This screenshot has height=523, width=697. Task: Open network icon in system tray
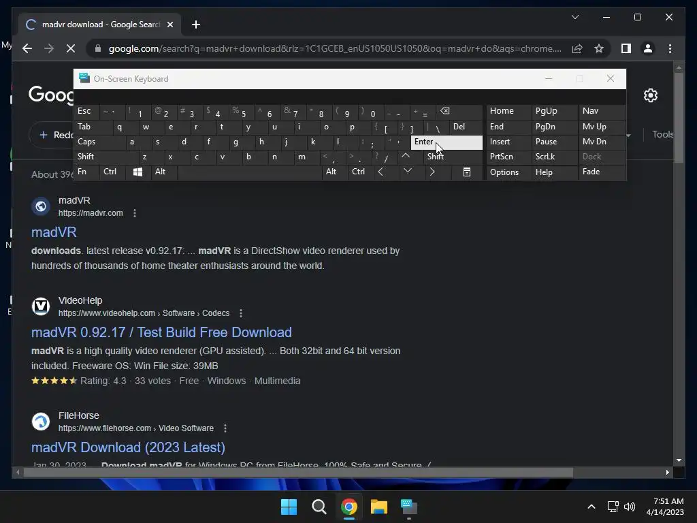613,507
